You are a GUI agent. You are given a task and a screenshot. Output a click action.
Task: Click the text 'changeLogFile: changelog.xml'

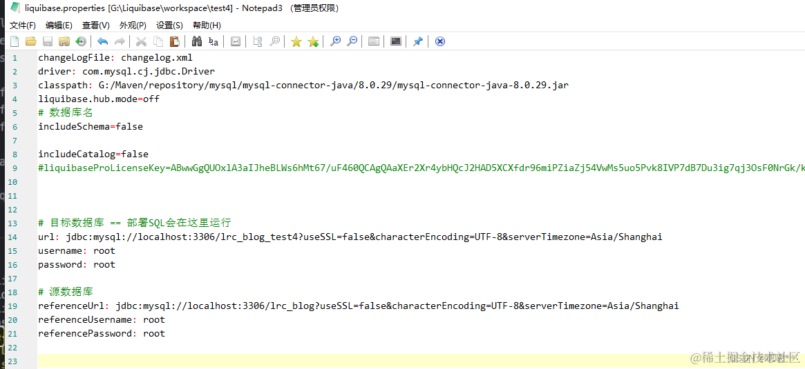(x=115, y=57)
